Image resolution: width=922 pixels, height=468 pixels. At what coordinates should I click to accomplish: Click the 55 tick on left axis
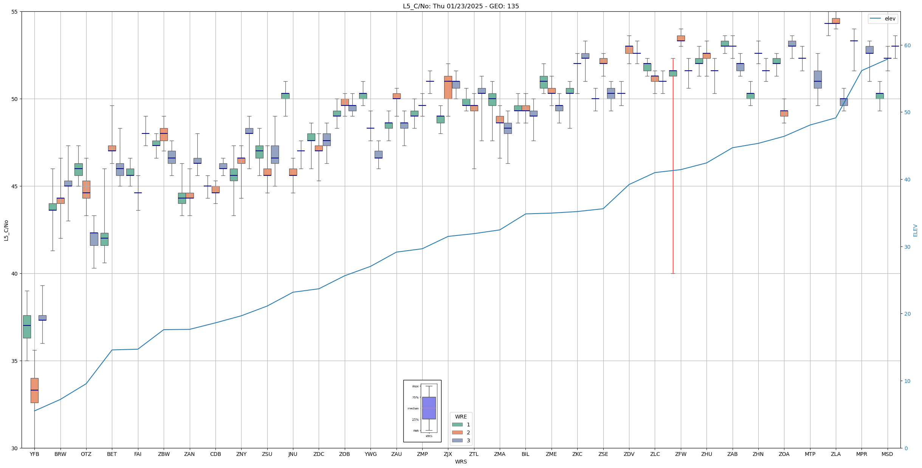pyautogui.click(x=15, y=12)
